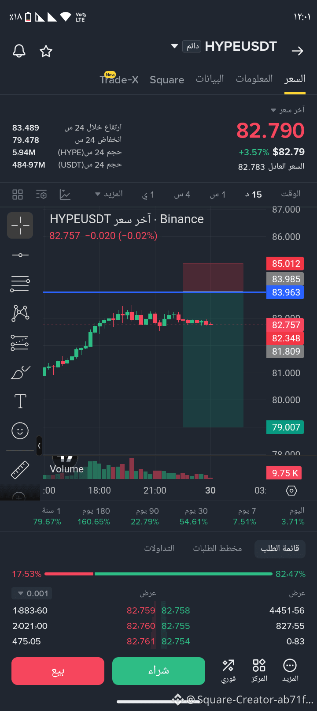Click the دائم perpetual contract badge
Screen dimensions: 317x711
click(x=192, y=46)
